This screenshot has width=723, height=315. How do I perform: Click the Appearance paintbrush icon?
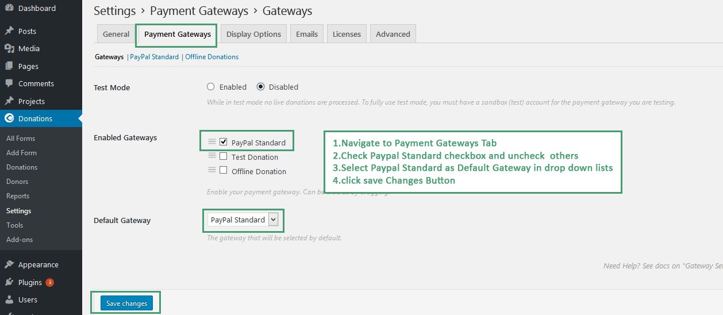click(9, 265)
